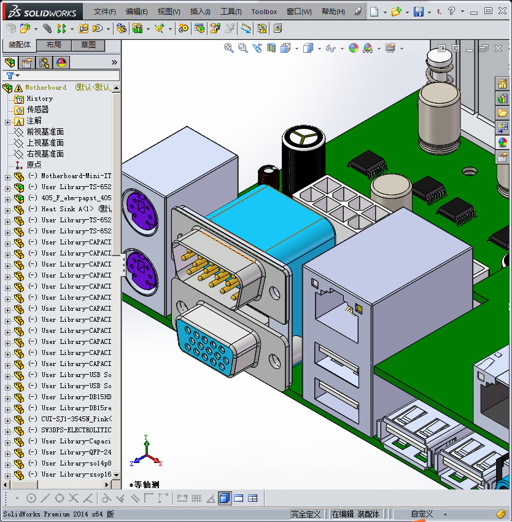Expand the CUI-SJ1-3545N_Pink node

coord(7,421)
